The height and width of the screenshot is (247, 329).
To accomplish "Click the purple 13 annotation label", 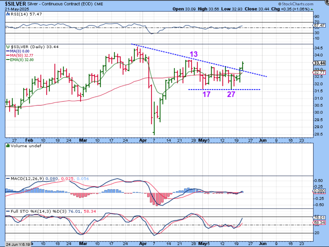I will coord(194,54).
